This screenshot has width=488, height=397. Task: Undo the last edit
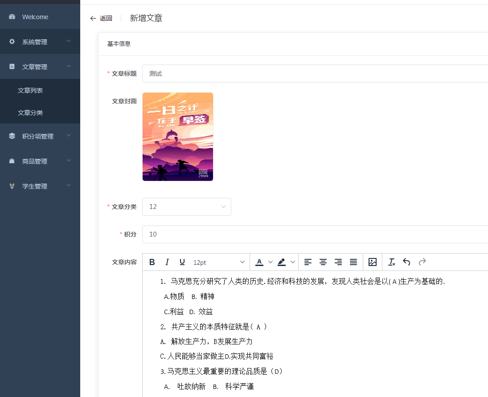(406, 262)
